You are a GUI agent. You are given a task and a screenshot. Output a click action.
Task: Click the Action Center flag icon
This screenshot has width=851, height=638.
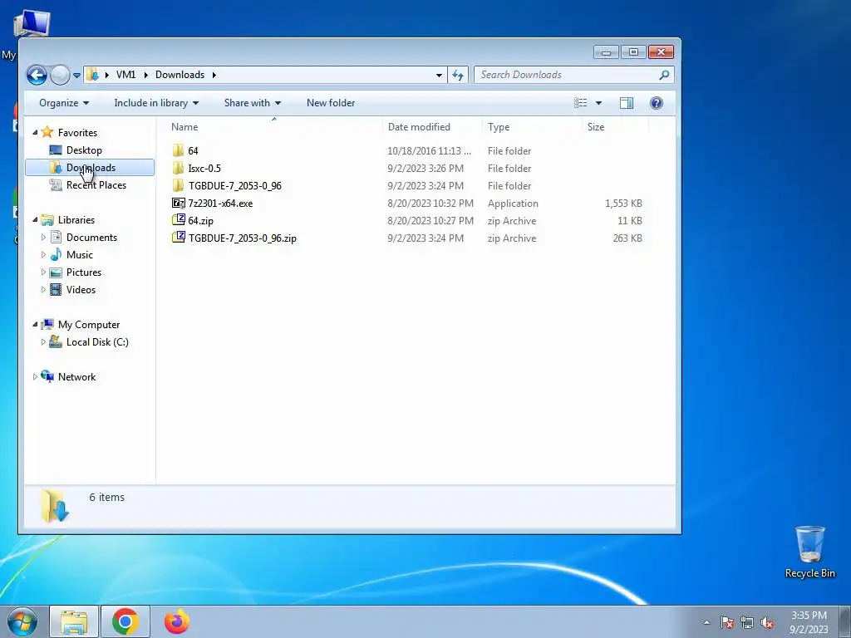pyautogui.click(x=726, y=622)
